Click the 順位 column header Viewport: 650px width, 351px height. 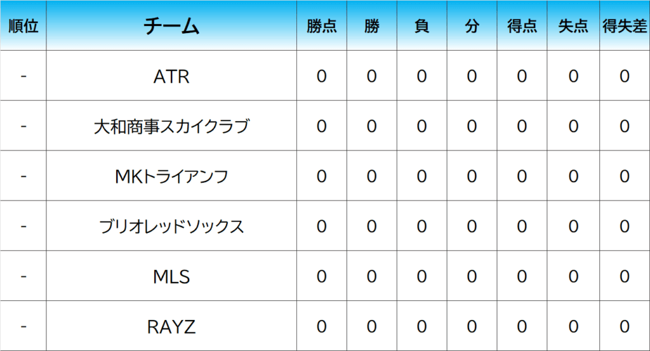pyautogui.click(x=23, y=26)
